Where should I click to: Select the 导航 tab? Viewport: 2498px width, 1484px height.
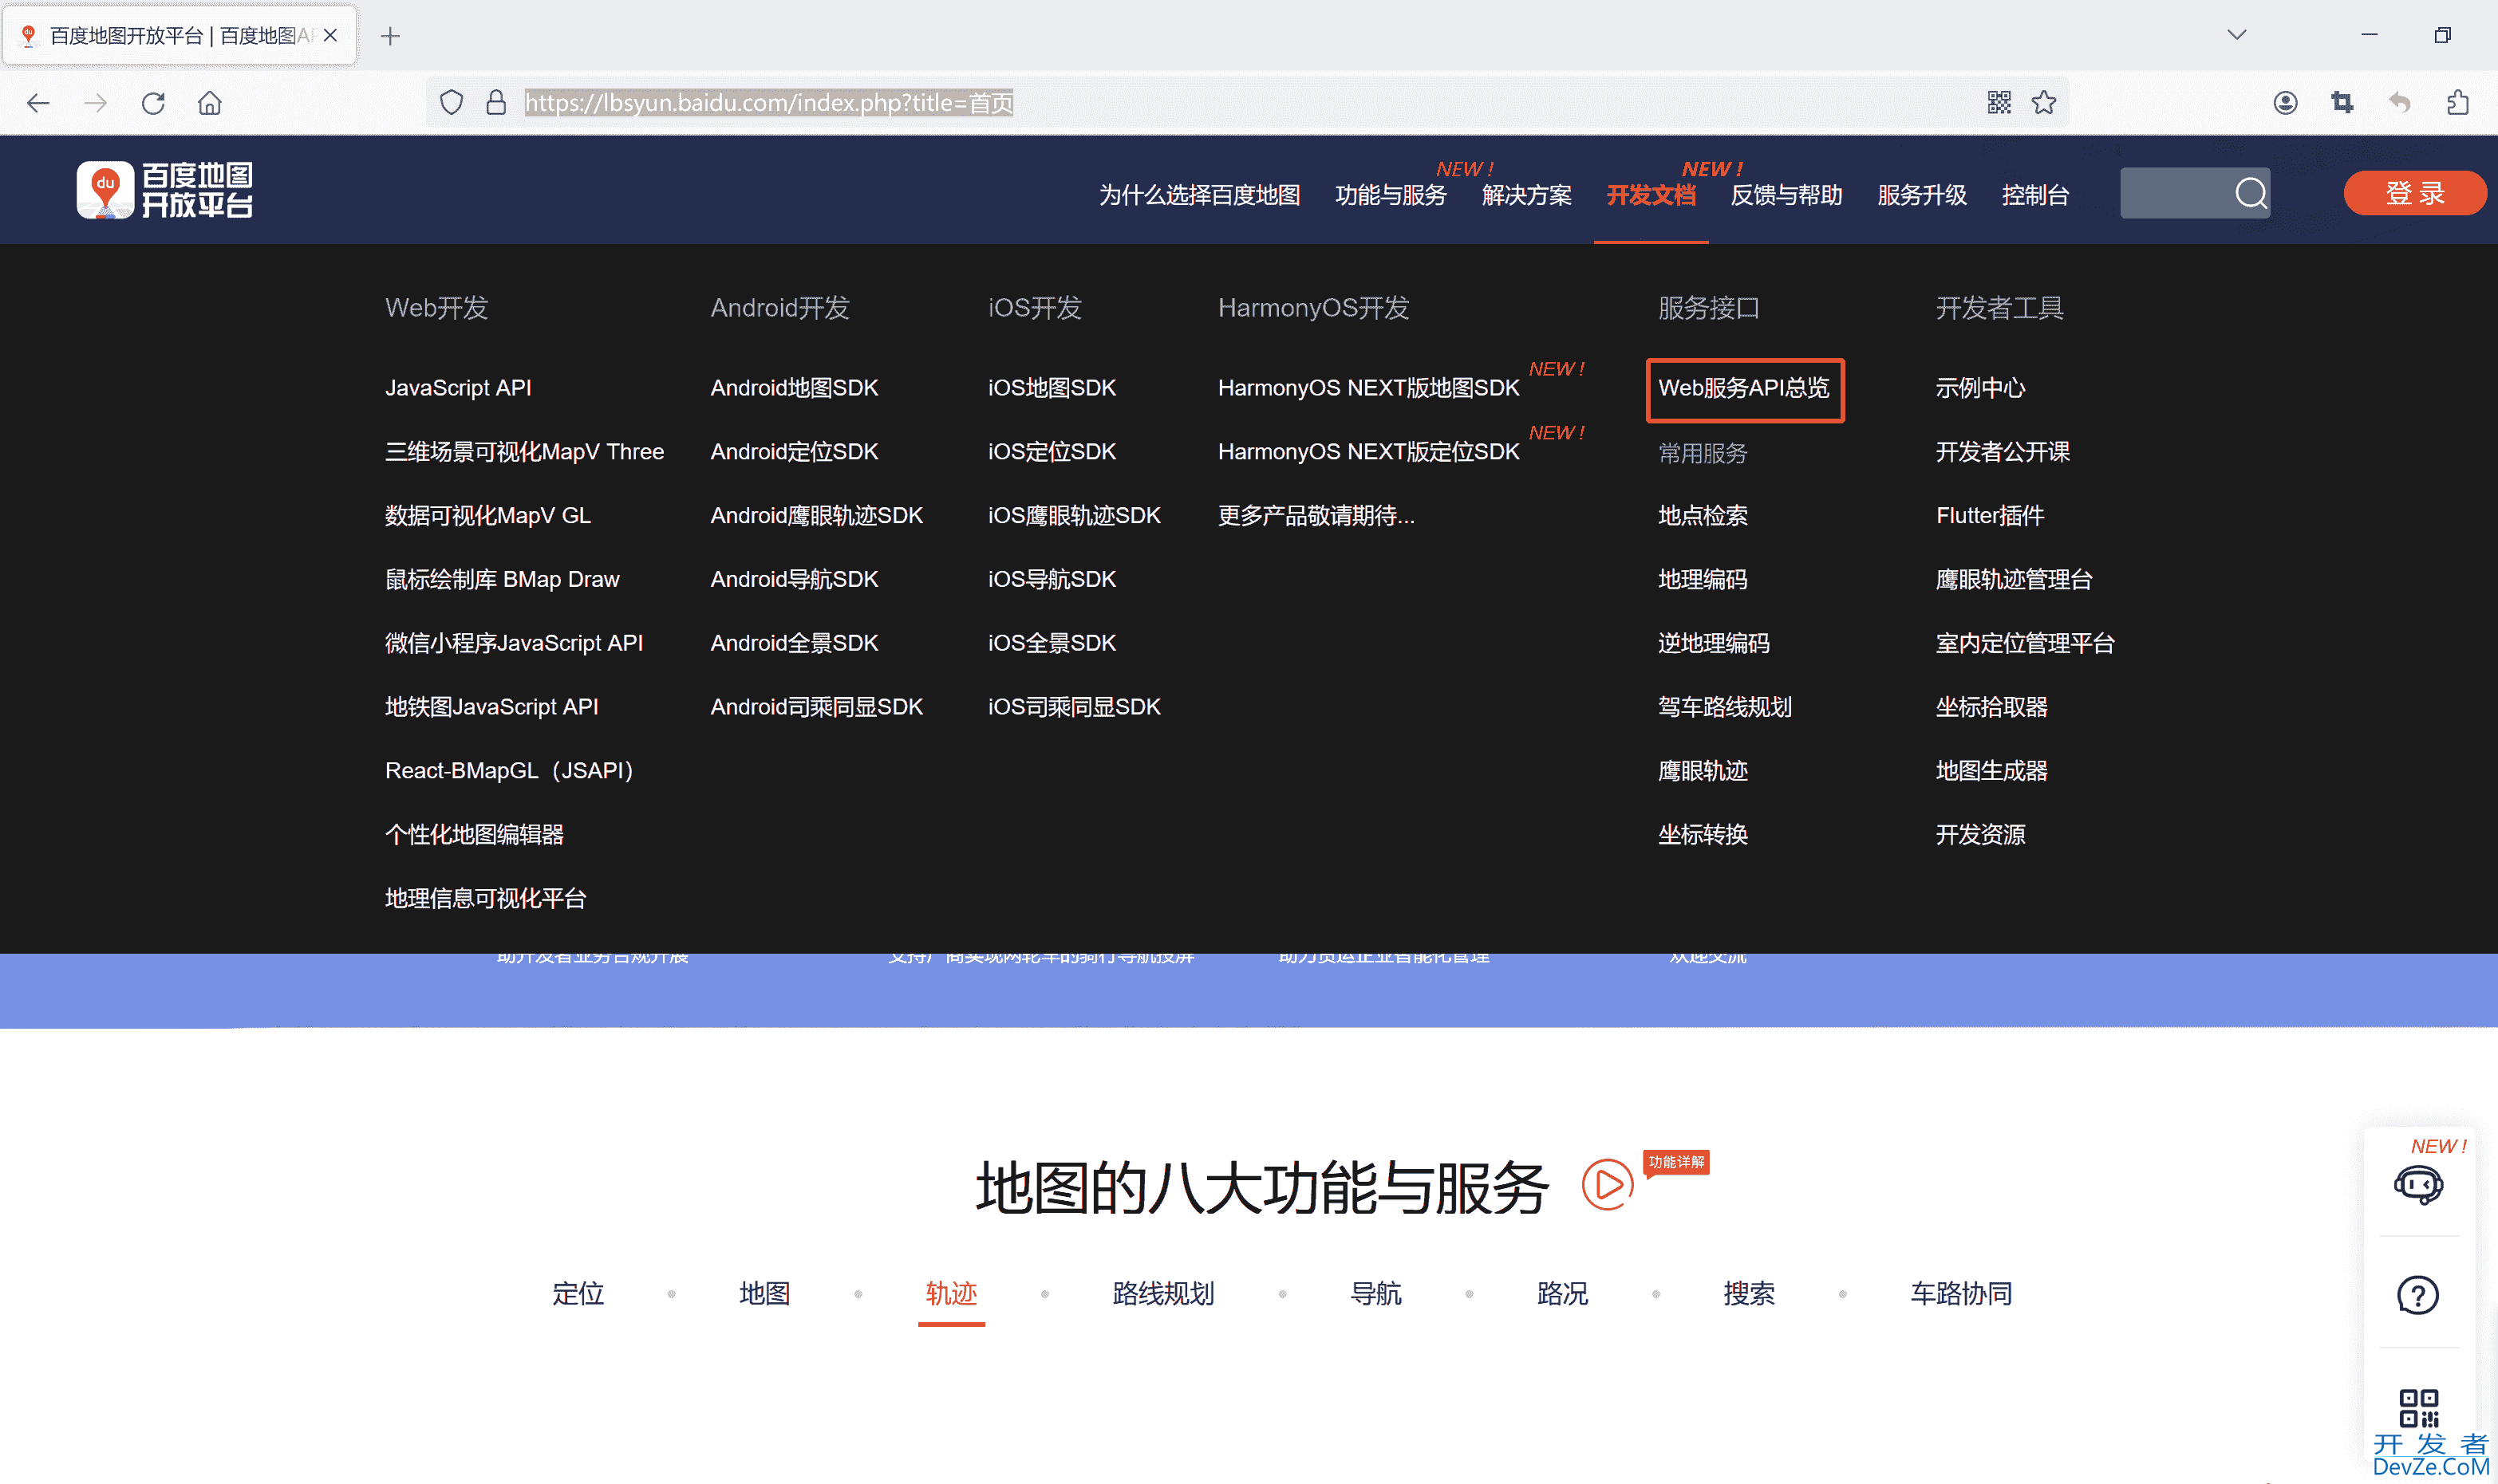click(x=1375, y=1294)
